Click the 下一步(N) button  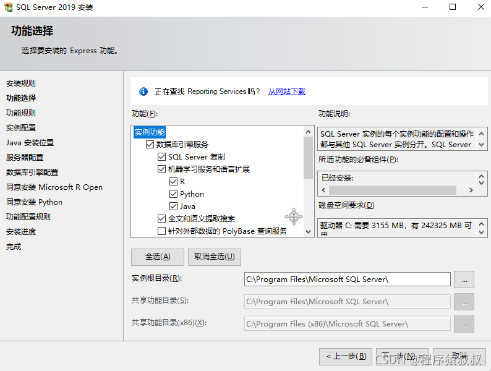[x=403, y=357]
